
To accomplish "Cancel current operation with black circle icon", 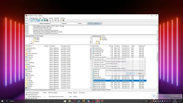I will (x=47, y=20).
